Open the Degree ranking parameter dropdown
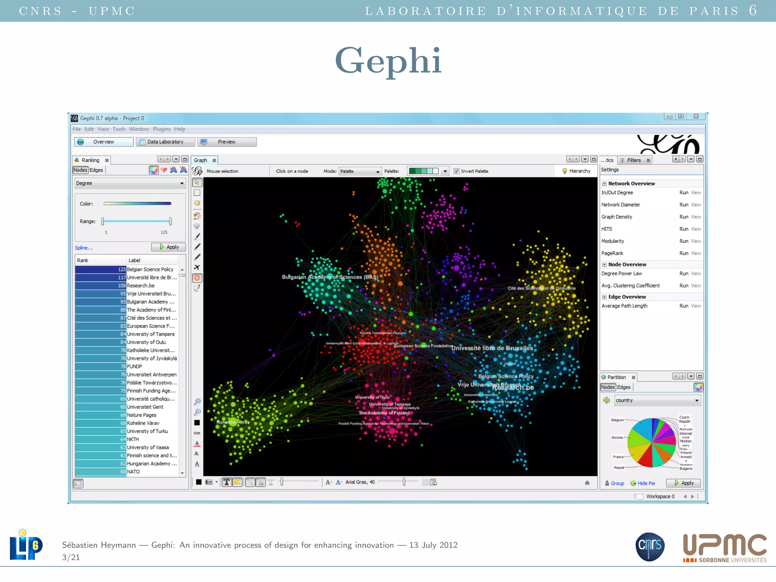 pos(130,183)
